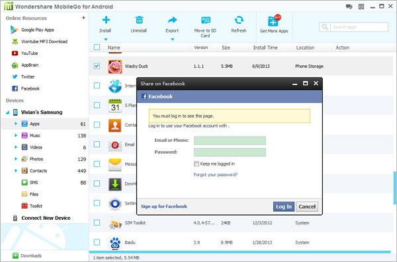Image resolution: width=397 pixels, height=262 pixels.
Task: Uncheck the Wacky Duck checkbox
Action: click(x=97, y=66)
